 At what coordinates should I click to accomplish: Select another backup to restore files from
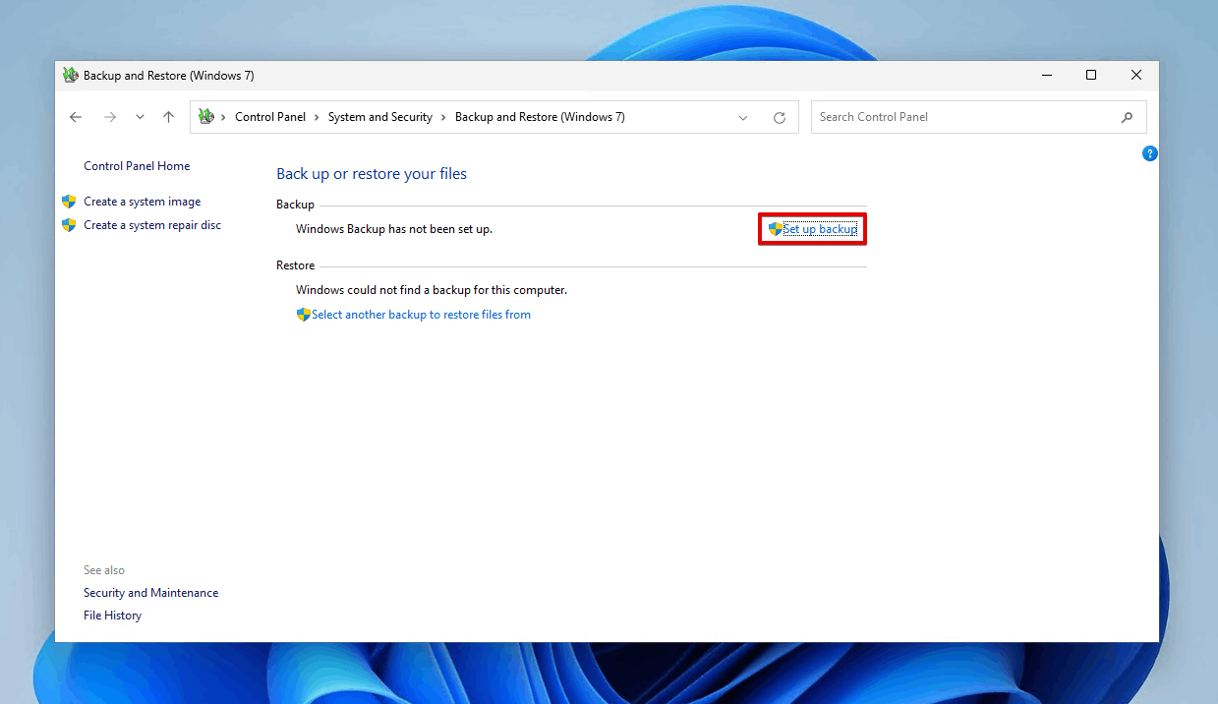pos(421,314)
